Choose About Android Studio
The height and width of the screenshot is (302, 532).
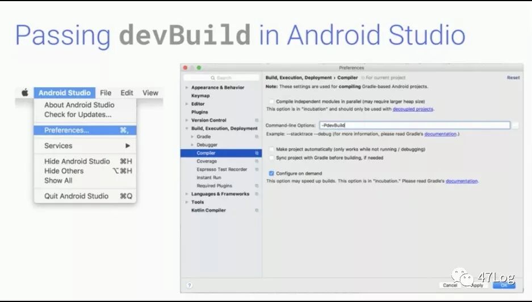79,105
